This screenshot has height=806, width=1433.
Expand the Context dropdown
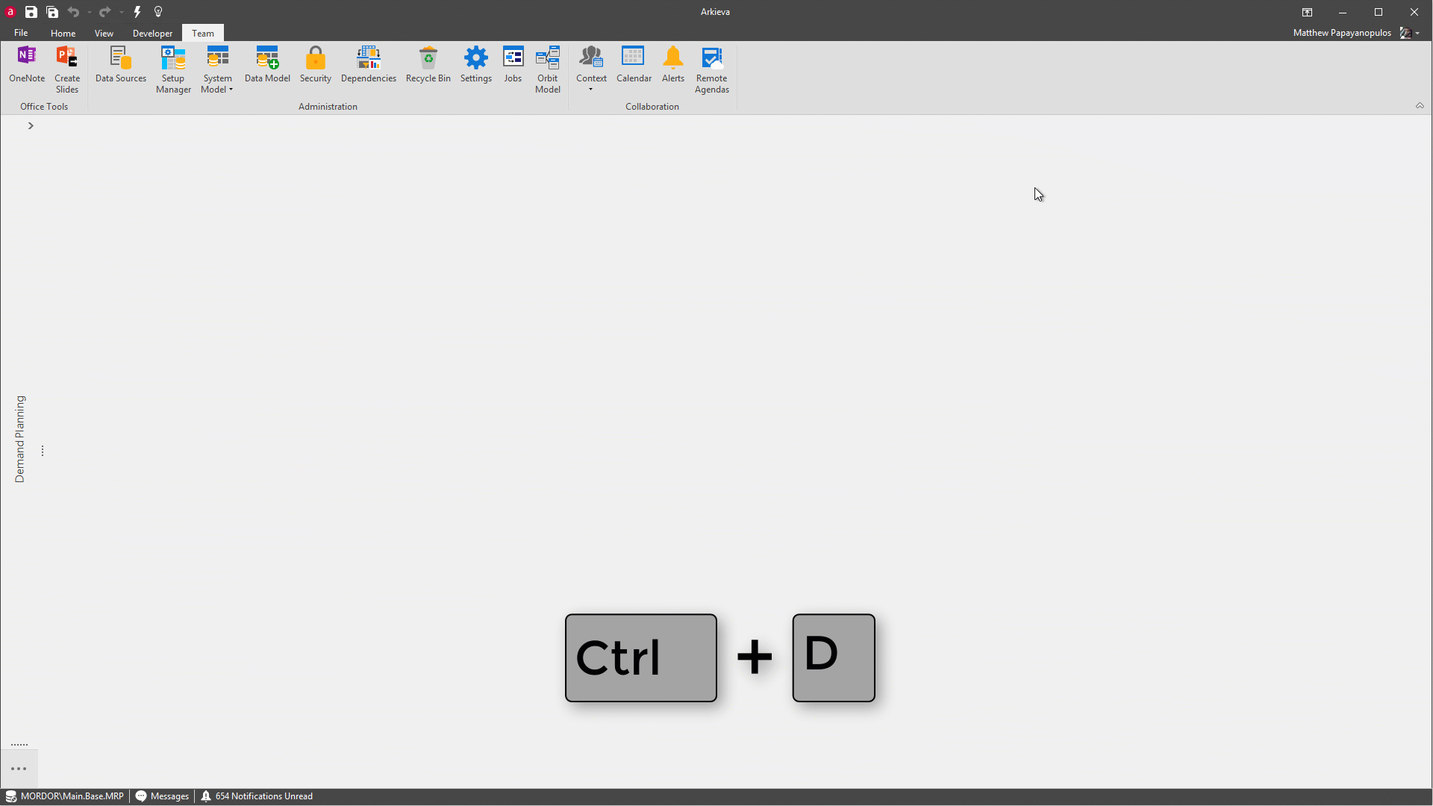point(591,69)
